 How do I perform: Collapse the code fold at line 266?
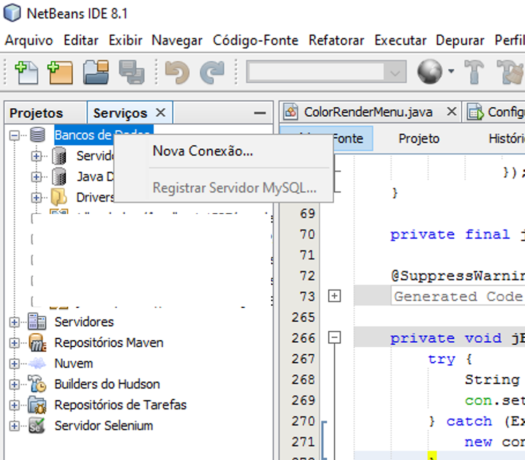click(334, 337)
